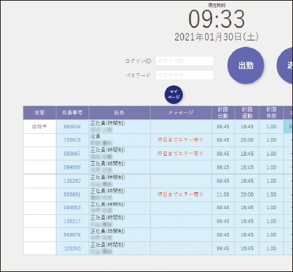Viewport: 293px width, 272px height.
Task: Click the date 2021年01月30日(土)
Action: point(216,37)
